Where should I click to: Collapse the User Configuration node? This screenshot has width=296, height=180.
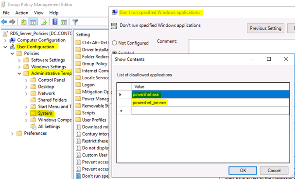click(x=5, y=47)
